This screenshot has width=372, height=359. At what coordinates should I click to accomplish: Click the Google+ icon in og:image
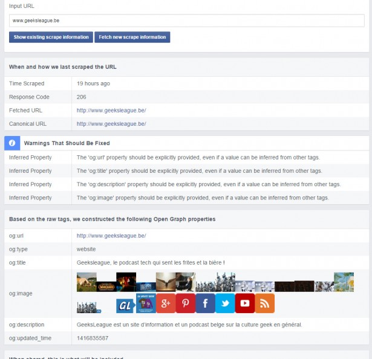click(166, 303)
